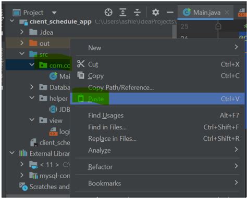
Task: Expand the out folder
Action: [22, 43]
